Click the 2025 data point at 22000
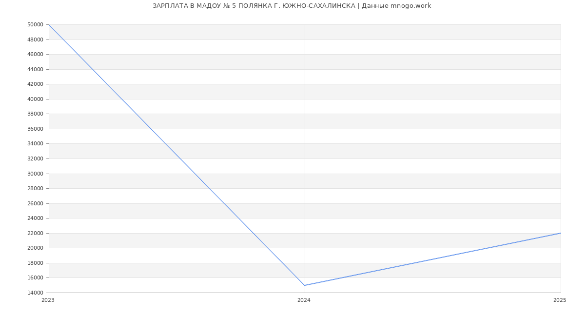Viewport: 585px width, 317px height. [561, 233]
